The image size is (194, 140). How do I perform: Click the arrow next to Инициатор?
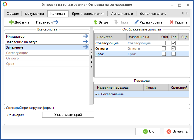pyautogui.click(x=85, y=37)
